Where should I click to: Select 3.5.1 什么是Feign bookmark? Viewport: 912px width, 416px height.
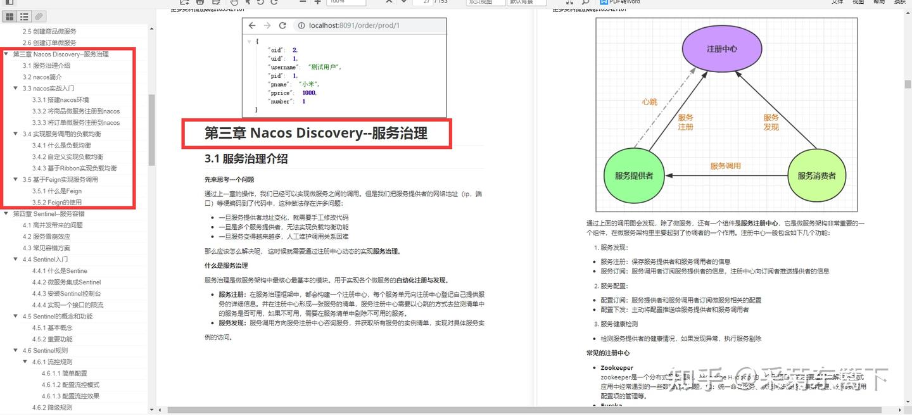tap(57, 191)
